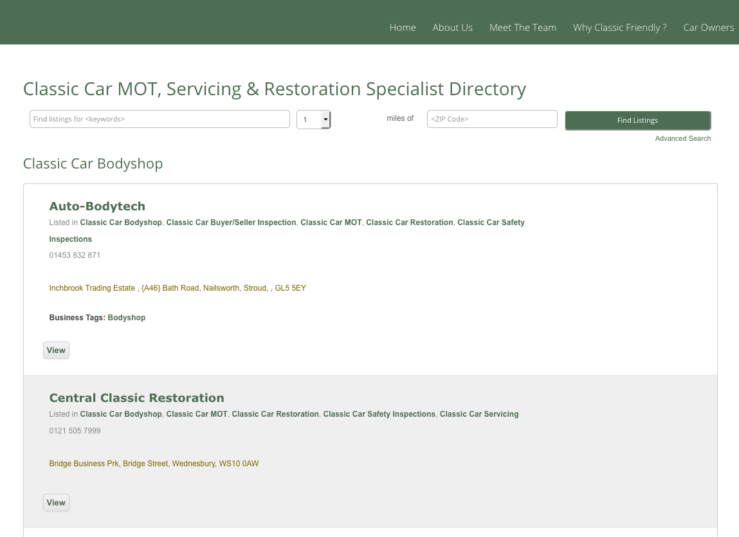Open the miles distance dropdown
739x537 pixels.
point(314,120)
